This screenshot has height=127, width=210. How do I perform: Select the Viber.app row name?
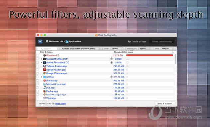coord(51,98)
